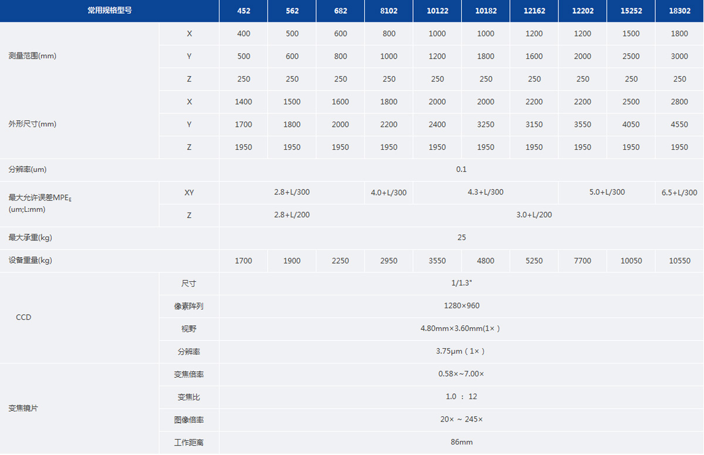704x455 pixels.
Task: Select the 452 model column header
Action: 243,11
